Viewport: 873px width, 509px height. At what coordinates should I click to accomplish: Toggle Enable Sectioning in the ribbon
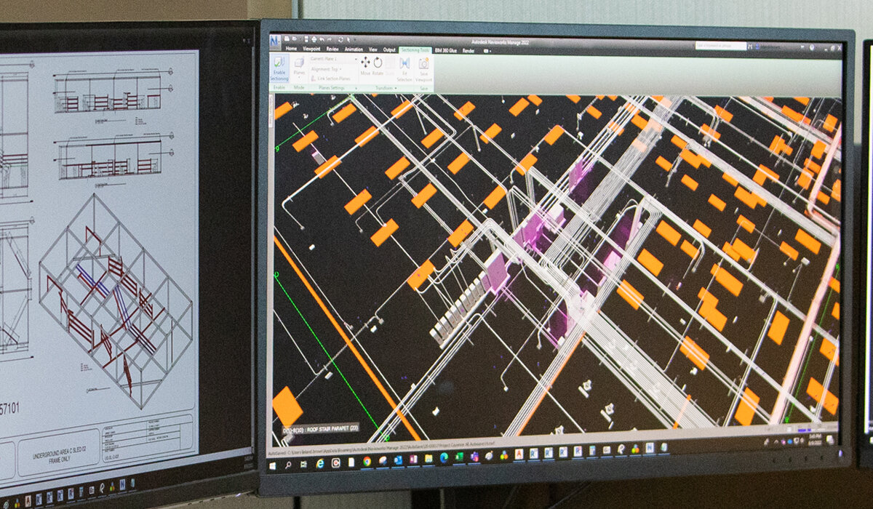279,69
